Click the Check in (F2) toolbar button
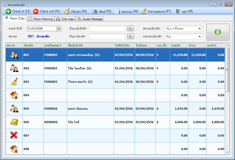 click(18, 11)
